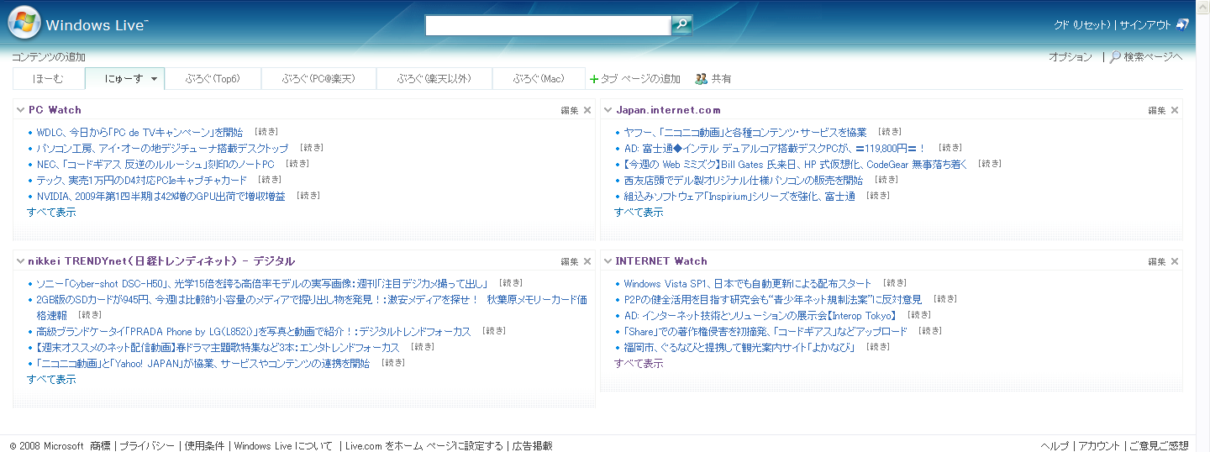
Task: Close the nikkei TRENDYnet module
Action: (x=587, y=261)
